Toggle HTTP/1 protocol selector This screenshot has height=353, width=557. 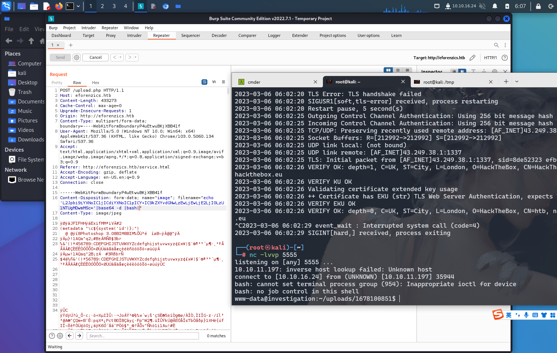490,58
